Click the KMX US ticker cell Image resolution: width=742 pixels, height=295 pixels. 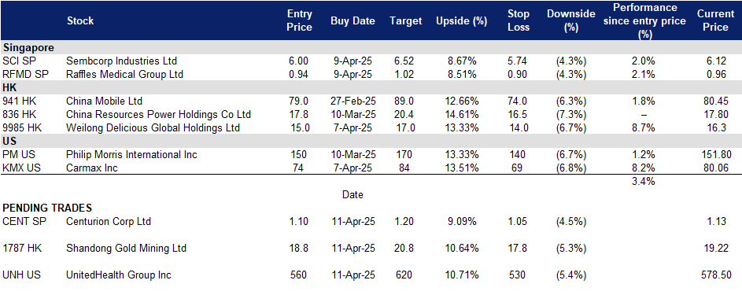coord(20,168)
